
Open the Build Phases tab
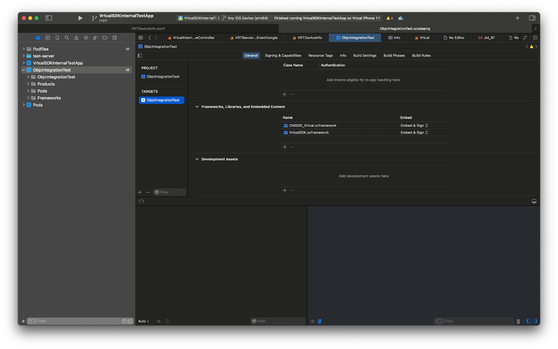(394, 55)
